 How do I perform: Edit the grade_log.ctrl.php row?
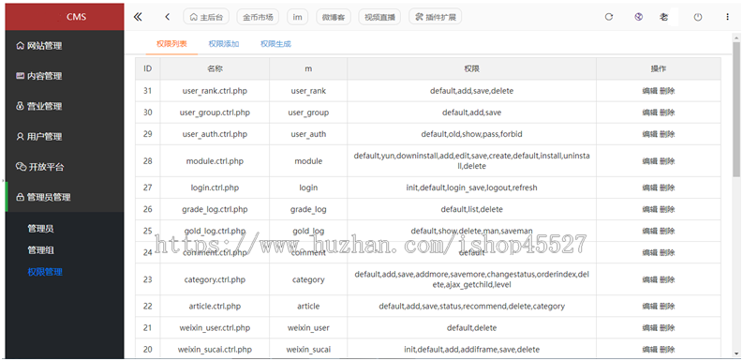click(x=649, y=209)
